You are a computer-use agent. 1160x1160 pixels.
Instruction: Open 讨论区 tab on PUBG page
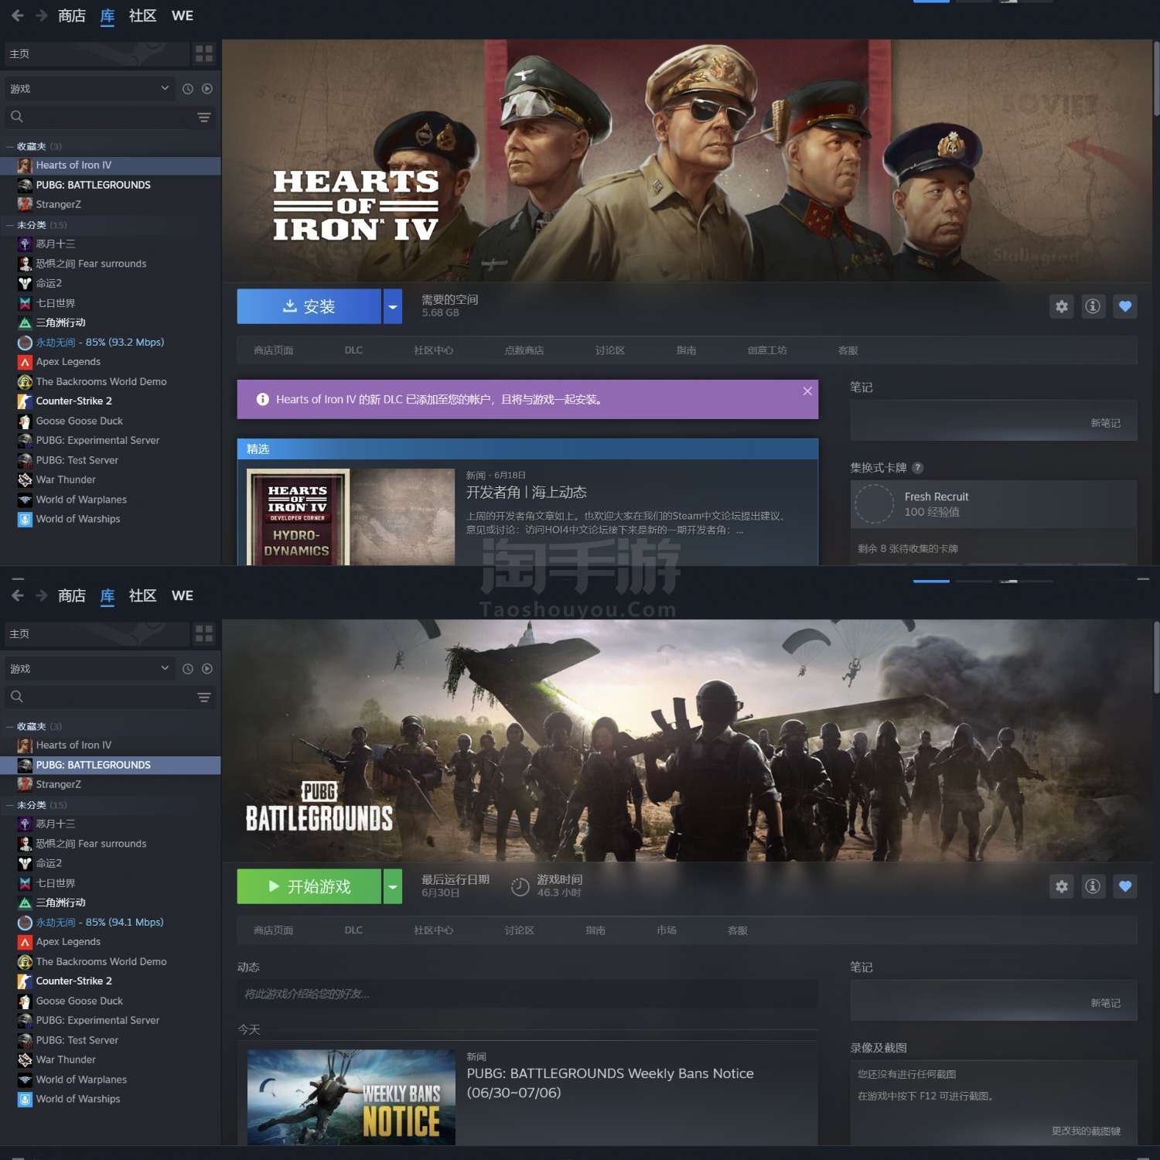point(520,930)
